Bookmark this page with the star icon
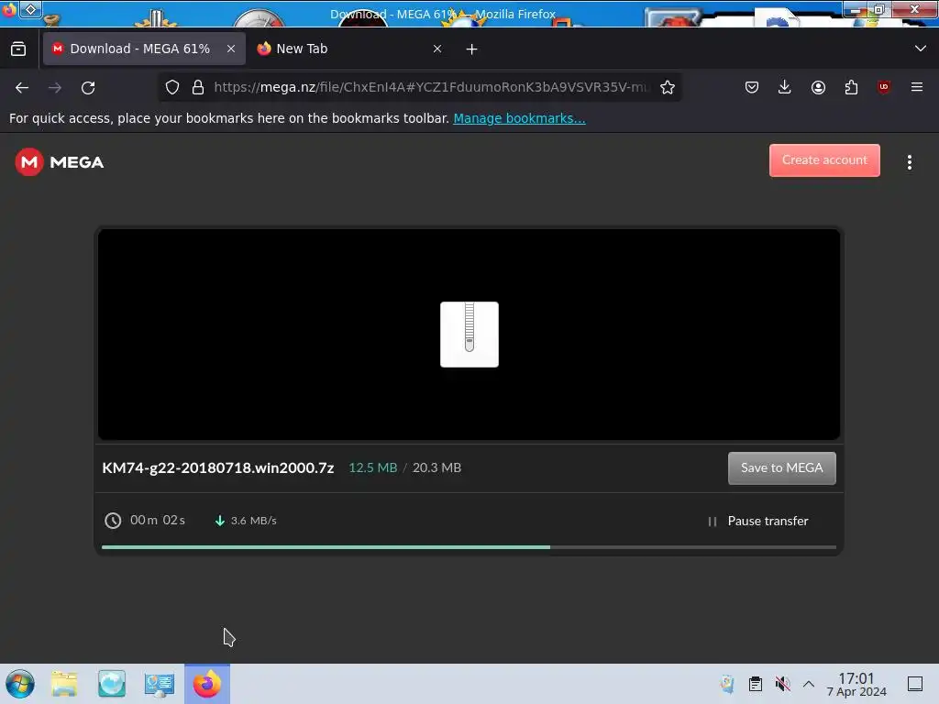 [x=668, y=87]
